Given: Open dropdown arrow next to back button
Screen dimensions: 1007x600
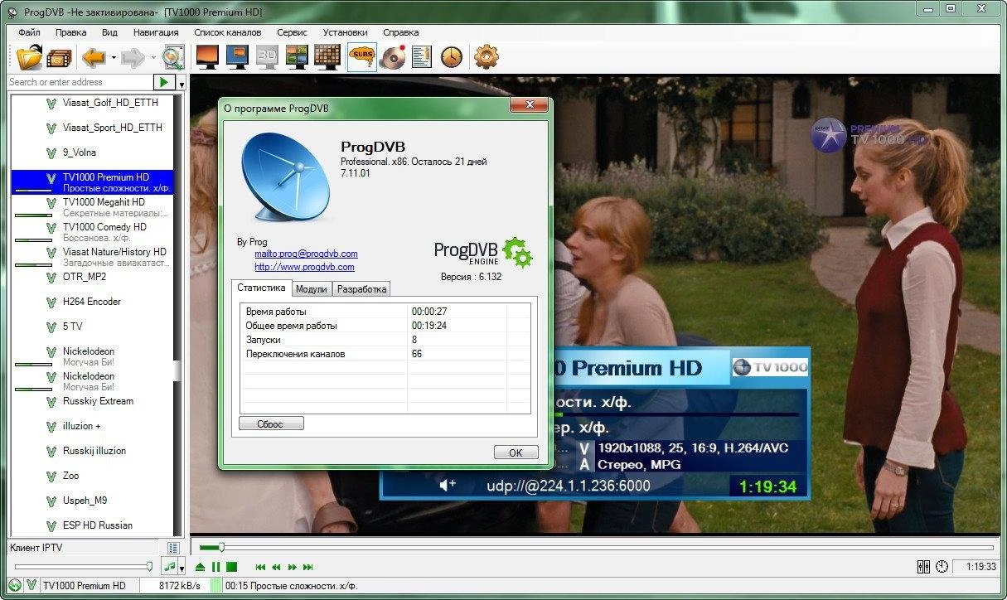Looking at the screenshot, I should 114,58.
